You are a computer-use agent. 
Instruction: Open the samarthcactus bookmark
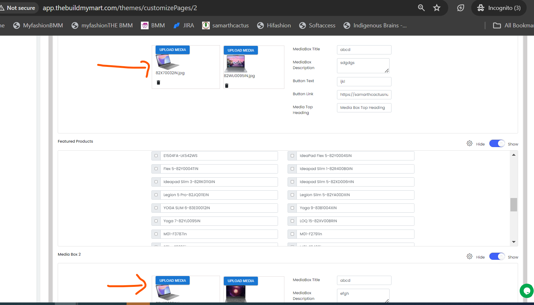click(225, 25)
